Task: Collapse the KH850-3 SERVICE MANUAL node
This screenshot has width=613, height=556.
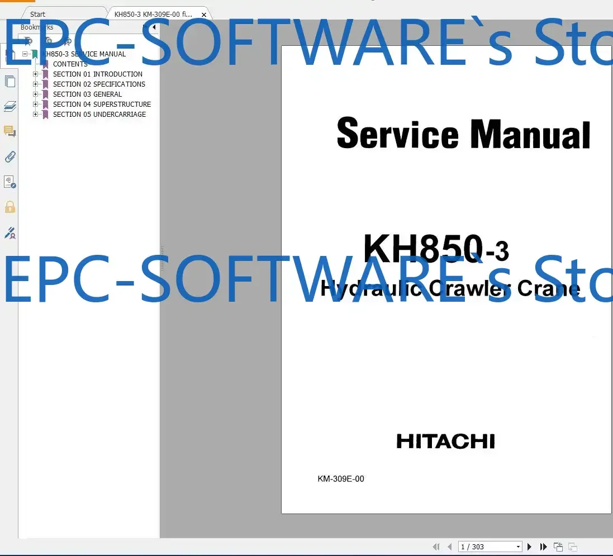Action: point(25,54)
